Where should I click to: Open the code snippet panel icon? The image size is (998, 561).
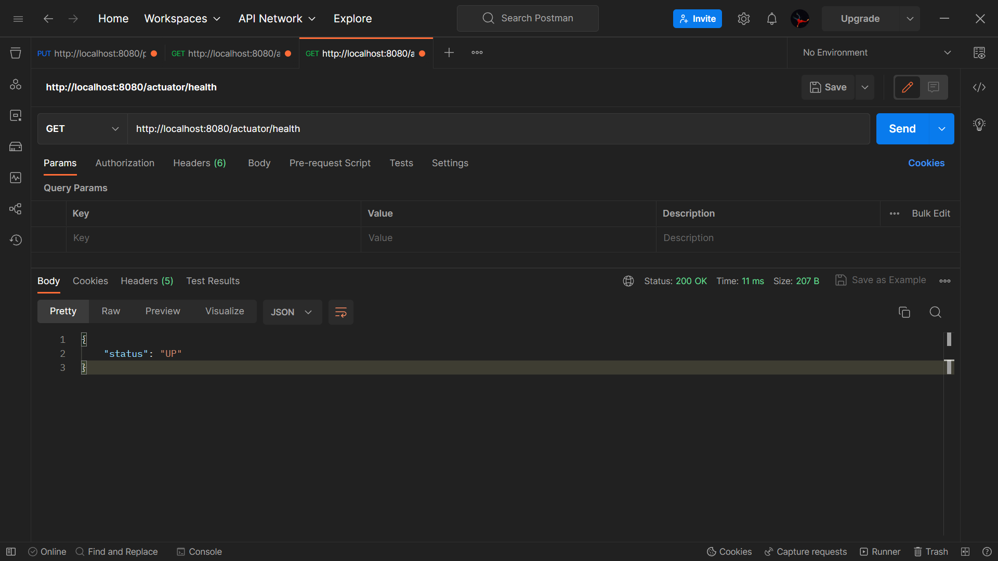(979, 87)
